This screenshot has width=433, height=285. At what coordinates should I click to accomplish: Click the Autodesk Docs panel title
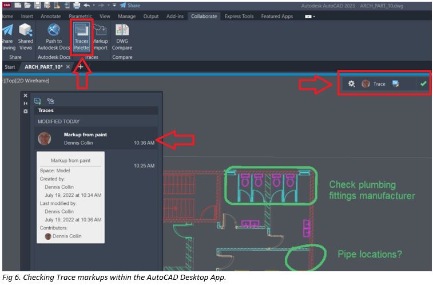(54, 57)
